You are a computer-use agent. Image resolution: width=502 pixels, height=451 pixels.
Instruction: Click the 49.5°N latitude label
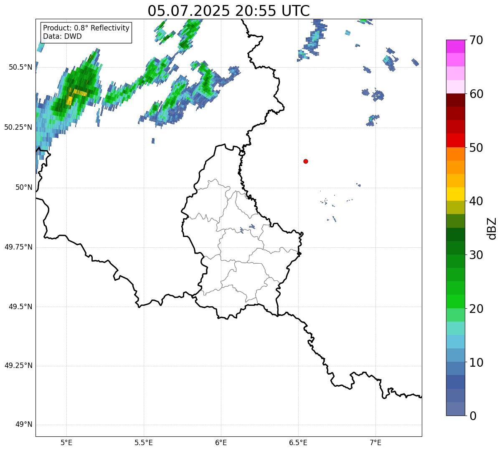point(20,307)
